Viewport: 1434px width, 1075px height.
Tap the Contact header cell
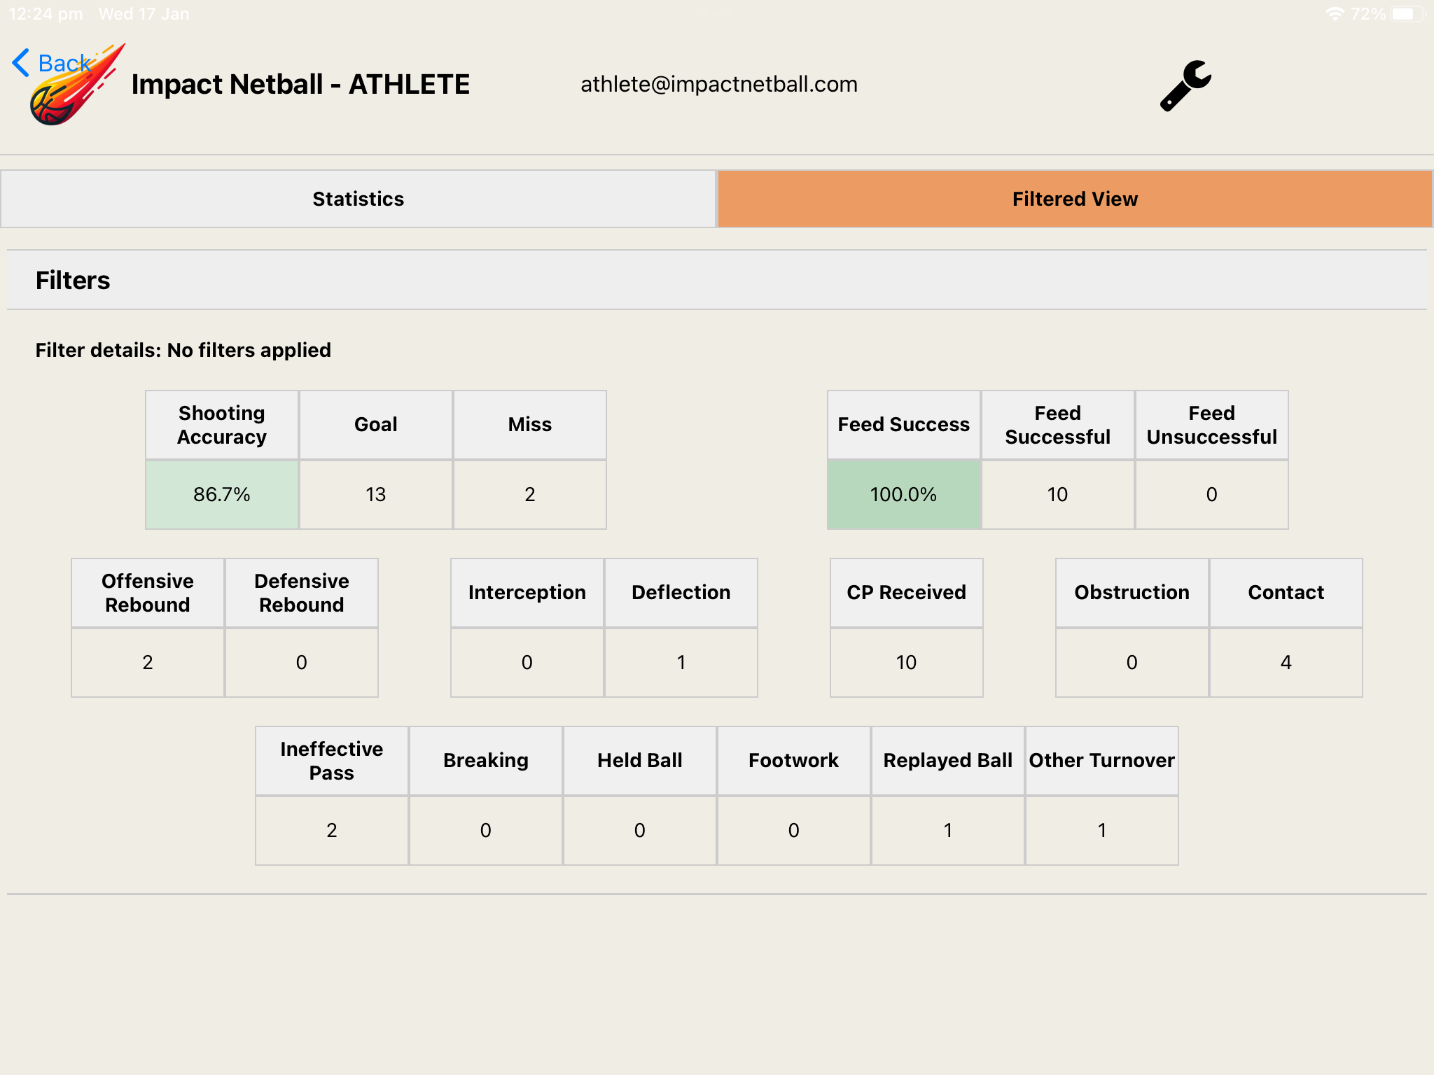pos(1286,593)
